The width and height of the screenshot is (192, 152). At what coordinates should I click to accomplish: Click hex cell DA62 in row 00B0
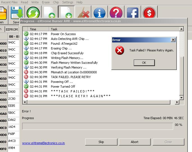point(13,121)
